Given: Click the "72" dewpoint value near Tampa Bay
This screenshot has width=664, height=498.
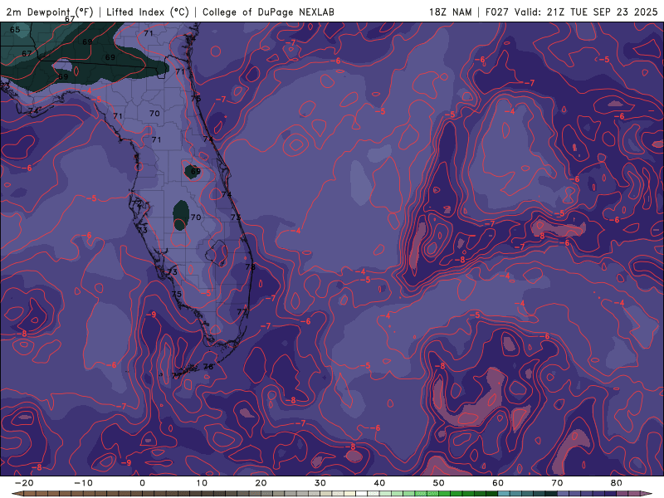Looking at the screenshot, I should pos(137,203).
